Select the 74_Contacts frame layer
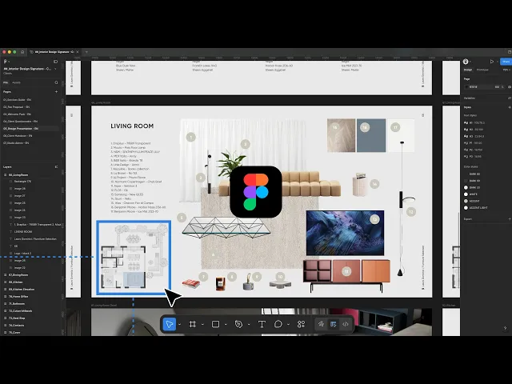 16,326
